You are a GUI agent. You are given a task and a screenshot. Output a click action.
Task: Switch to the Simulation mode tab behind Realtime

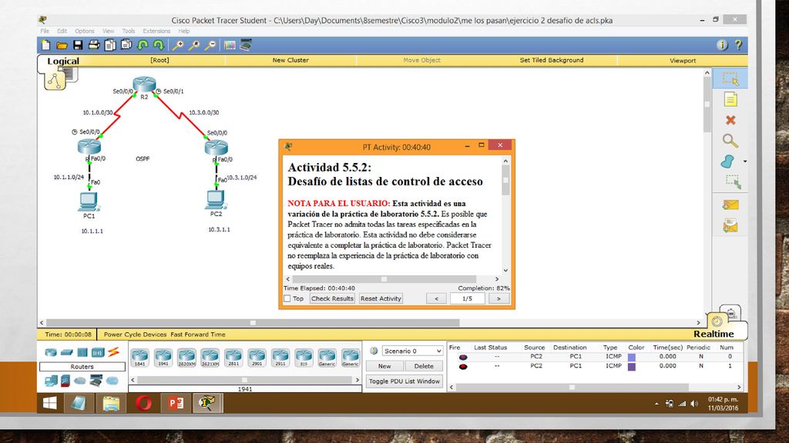pos(730,313)
